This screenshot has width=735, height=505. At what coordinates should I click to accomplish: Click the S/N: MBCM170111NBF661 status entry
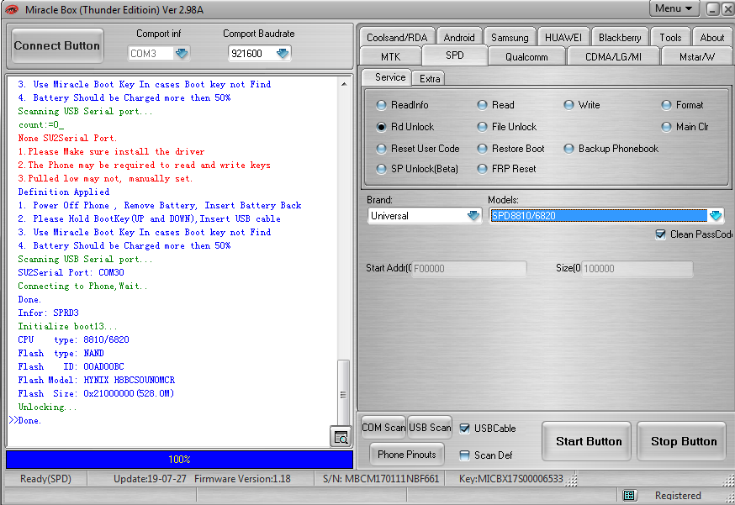[381, 479]
